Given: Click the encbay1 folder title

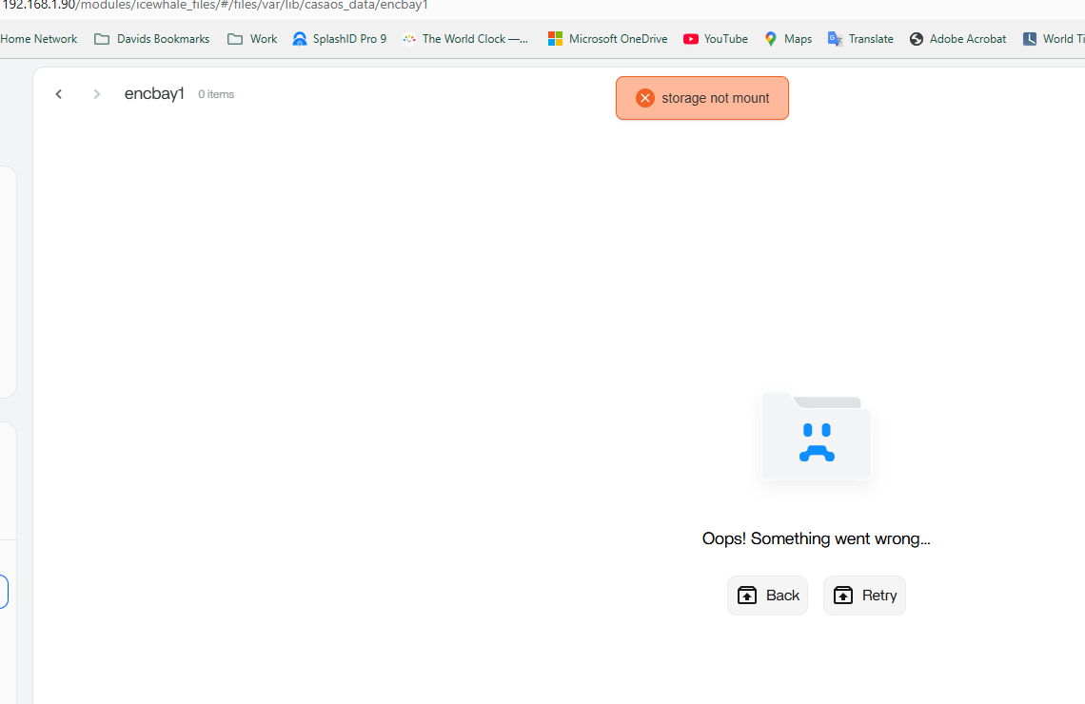Looking at the screenshot, I should click(x=154, y=94).
